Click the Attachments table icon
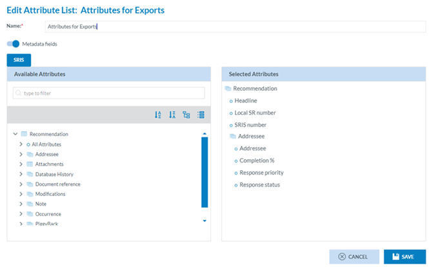This screenshot has height=267, width=429. tap(30, 164)
